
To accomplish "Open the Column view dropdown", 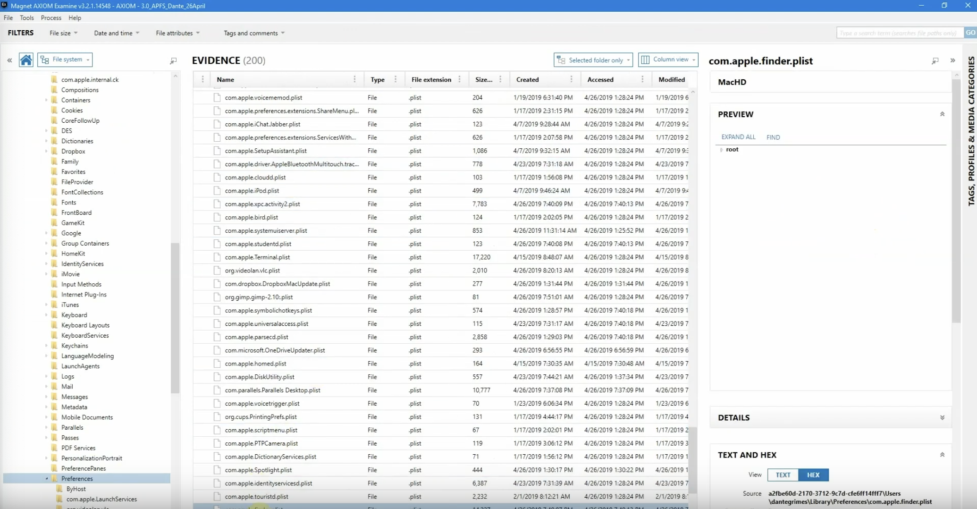I will (668, 59).
